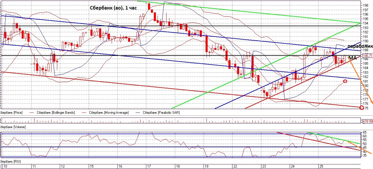373x169 pixels.
Task: Click date label 19 on time axis
Action: 206,166
